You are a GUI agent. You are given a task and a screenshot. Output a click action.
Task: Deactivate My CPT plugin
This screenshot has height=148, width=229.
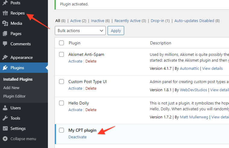click(x=77, y=137)
